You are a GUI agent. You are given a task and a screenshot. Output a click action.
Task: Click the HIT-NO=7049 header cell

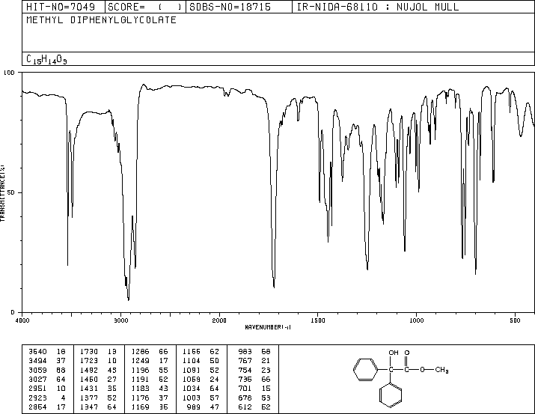click(x=61, y=7)
